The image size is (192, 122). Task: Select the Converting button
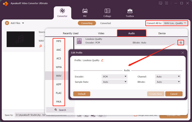click(x=87, y=23)
